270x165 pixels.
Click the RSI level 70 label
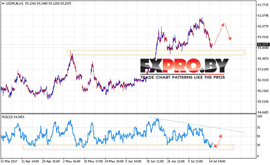259,128
